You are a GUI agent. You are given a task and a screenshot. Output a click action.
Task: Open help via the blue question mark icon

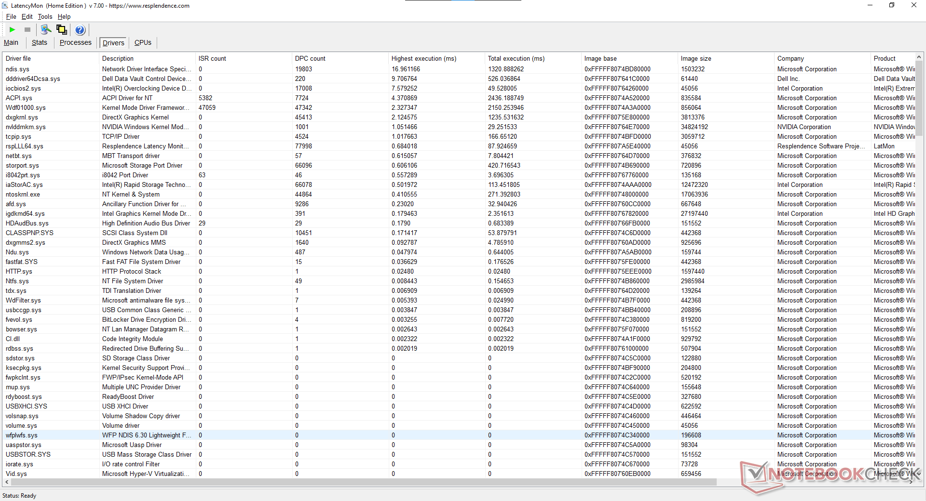point(80,30)
